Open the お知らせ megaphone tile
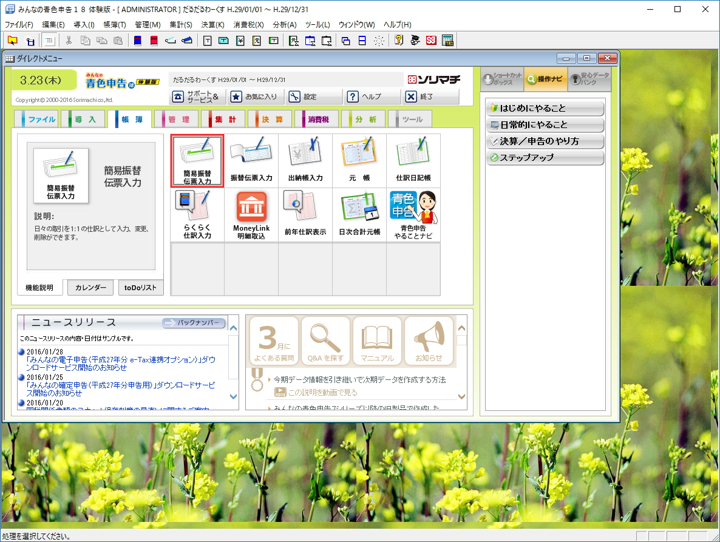The height and width of the screenshot is (542, 720). pyautogui.click(x=429, y=341)
